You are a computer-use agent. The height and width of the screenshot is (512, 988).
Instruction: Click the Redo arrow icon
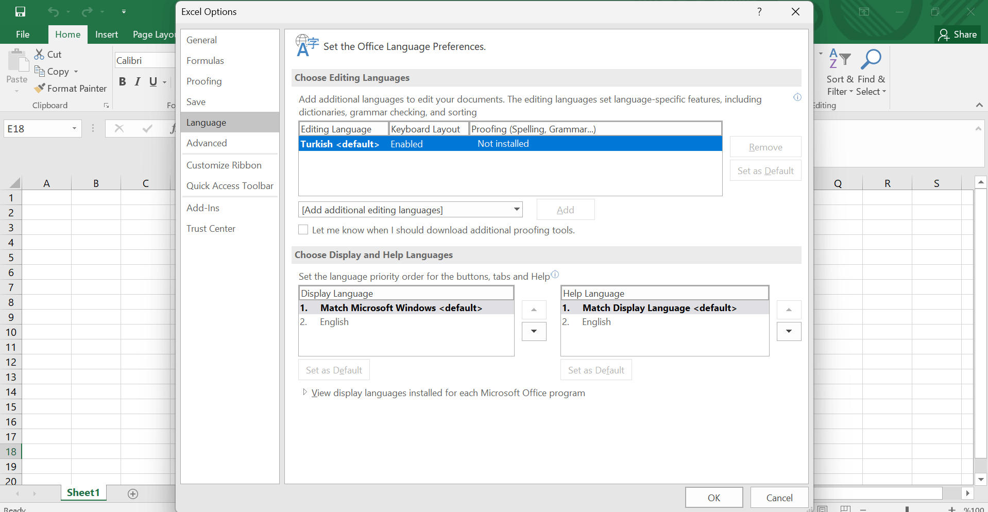tap(87, 11)
